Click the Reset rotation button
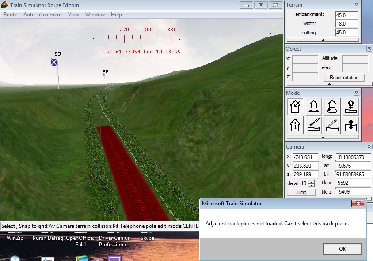This screenshot has height=261, width=373. coord(344,77)
